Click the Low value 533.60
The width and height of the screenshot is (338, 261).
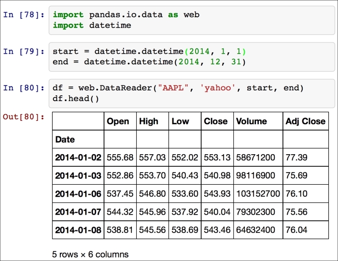(x=185, y=194)
